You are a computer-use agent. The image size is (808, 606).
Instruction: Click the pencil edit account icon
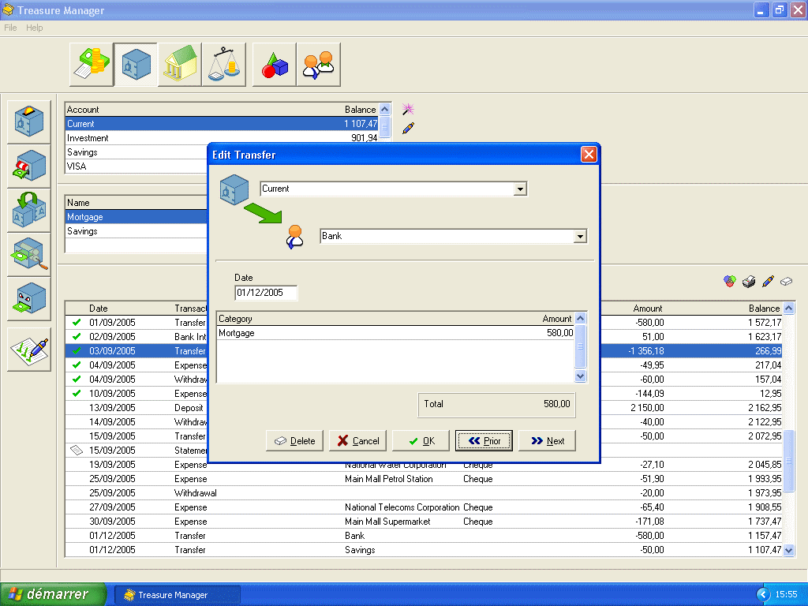coord(408,128)
